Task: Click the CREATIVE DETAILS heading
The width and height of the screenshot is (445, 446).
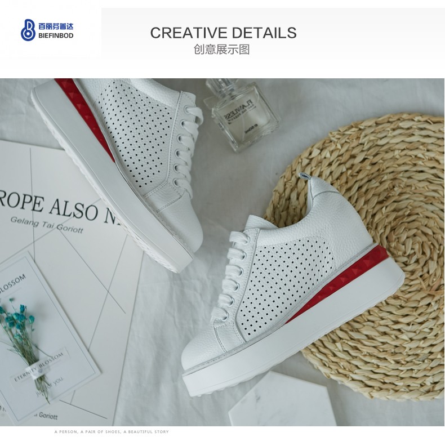Action: click(x=224, y=33)
